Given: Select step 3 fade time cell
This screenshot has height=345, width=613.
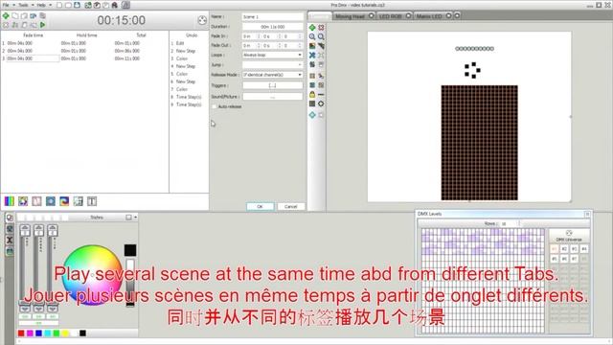Looking at the screenshot, I should coord(33,58).
